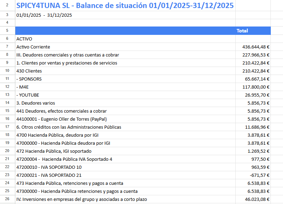
Task: Click the ACTIVO label cell
Action: (x=125, y=39)
